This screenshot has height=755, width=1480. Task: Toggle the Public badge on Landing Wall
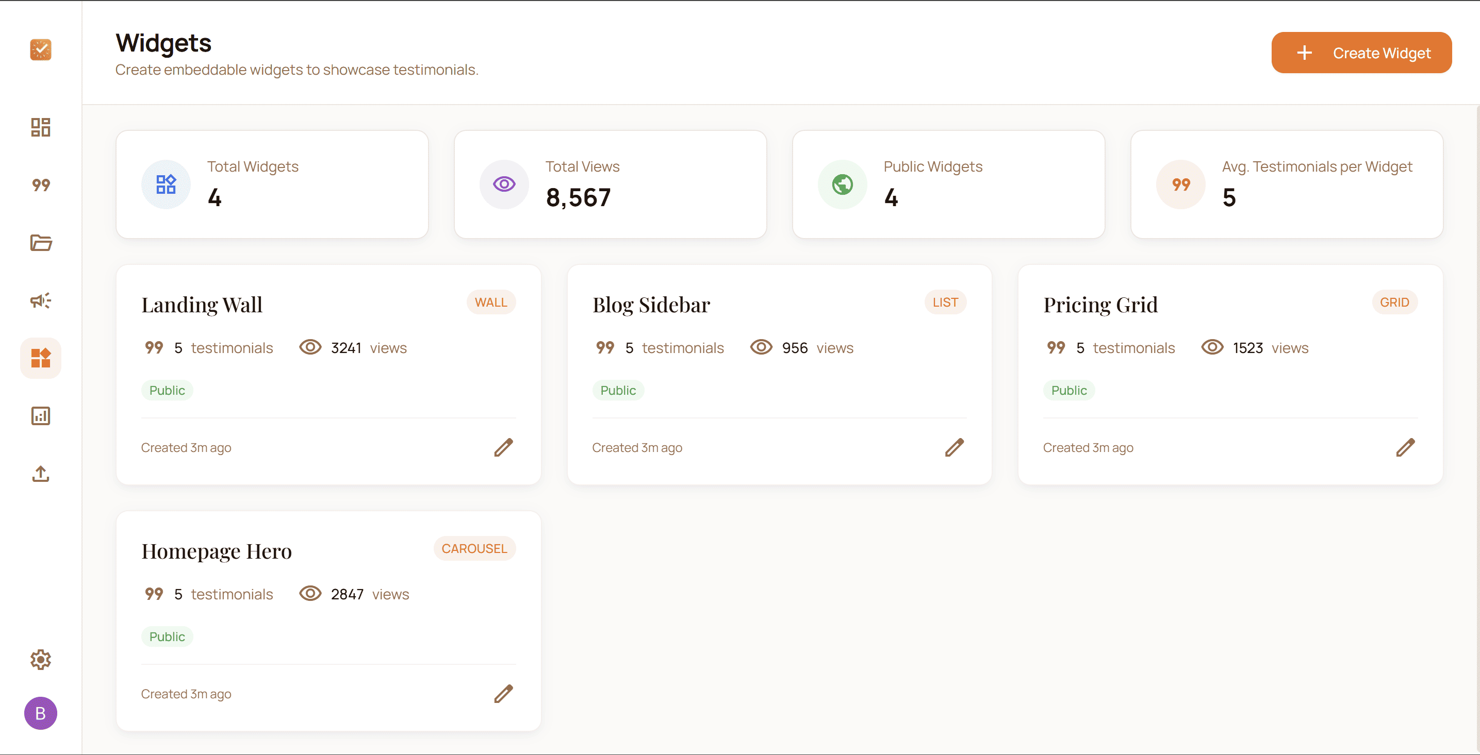[167, 390]
